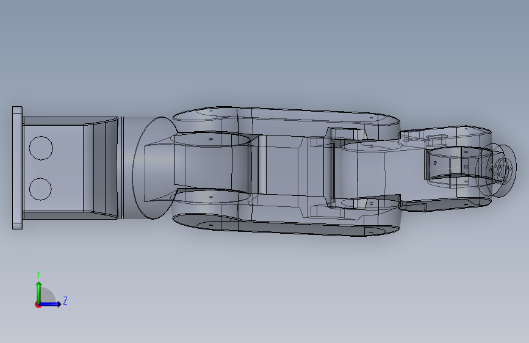The height and width of the screenshot is (343, 529).
Task: Click the blue Z axis of the triad
Action: point(51,304)
